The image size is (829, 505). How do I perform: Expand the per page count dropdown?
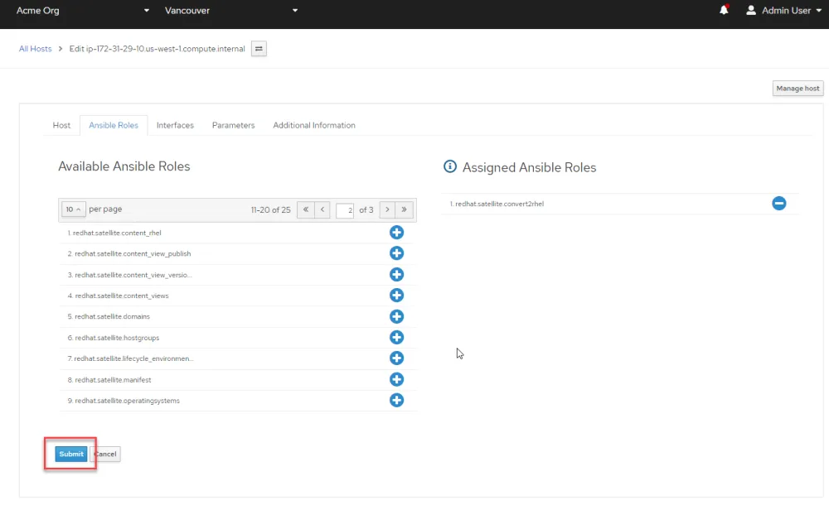click(x=74, y=209)
